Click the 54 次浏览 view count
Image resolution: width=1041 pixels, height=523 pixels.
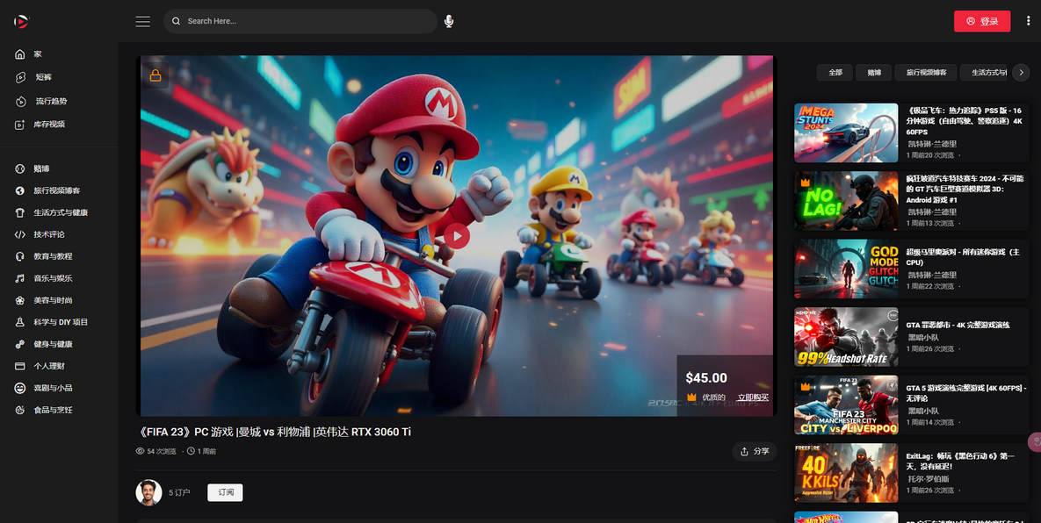162,451
